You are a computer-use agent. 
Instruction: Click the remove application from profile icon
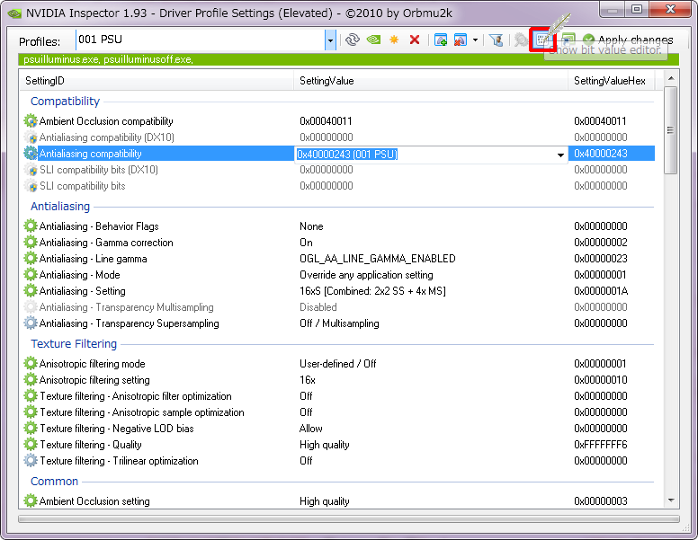pos(461,40)
